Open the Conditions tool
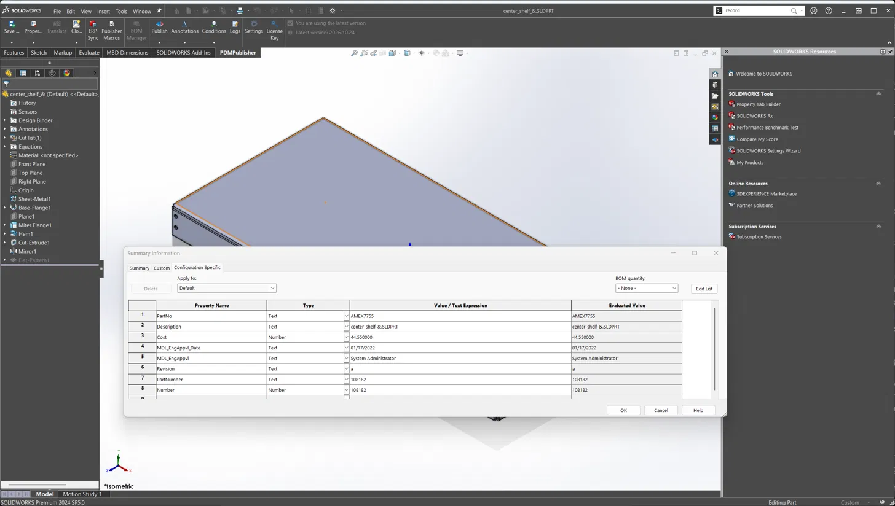Image resolution: width=895 pixels, height=506 pixels. click(x=214, y=28)
